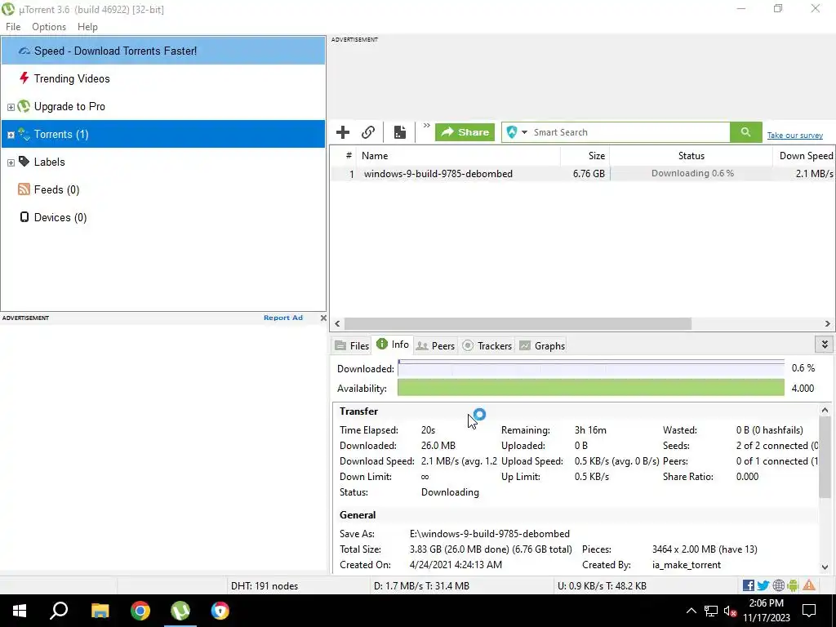836x627 pixels.
Task: Click the Create New Torrent file icon
Action: pos(399,132)
